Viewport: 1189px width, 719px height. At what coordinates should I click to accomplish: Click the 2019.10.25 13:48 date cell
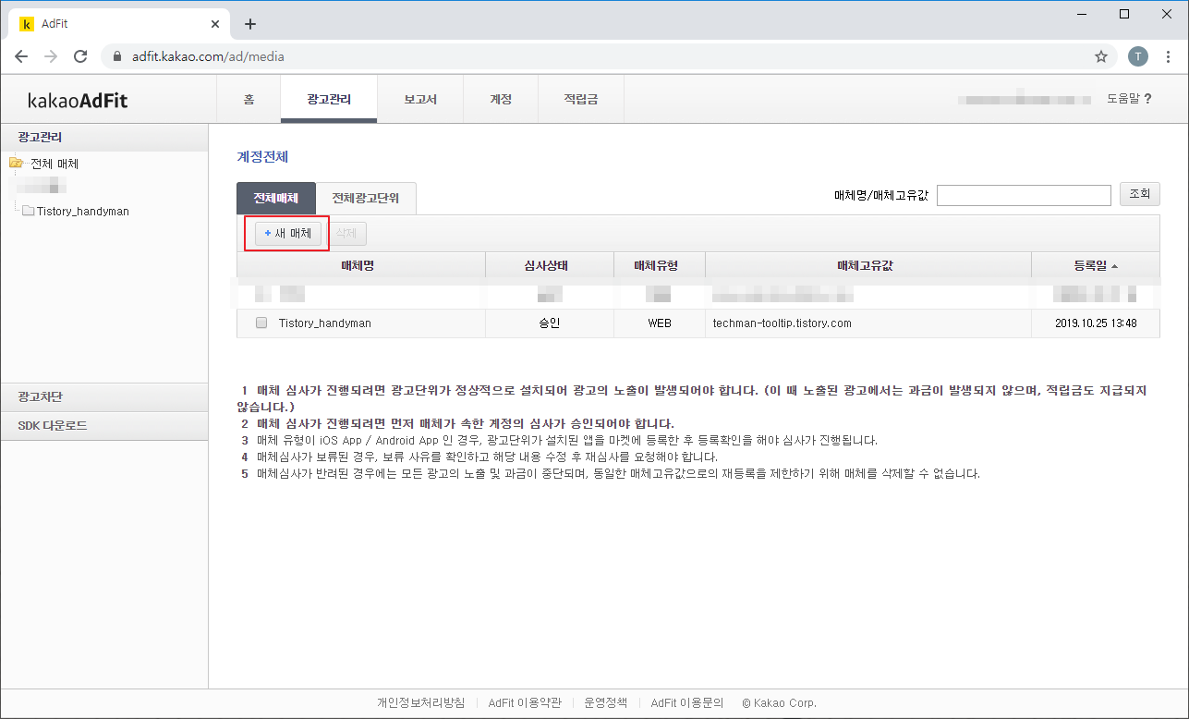[x=1096, y=323]
